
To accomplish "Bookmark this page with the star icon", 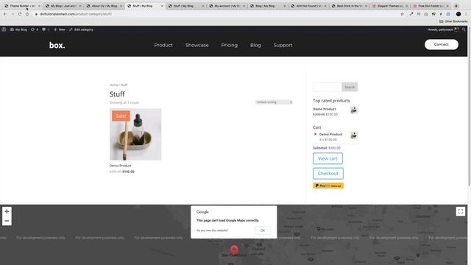I will pyautogui.click(x=403, y=14).
